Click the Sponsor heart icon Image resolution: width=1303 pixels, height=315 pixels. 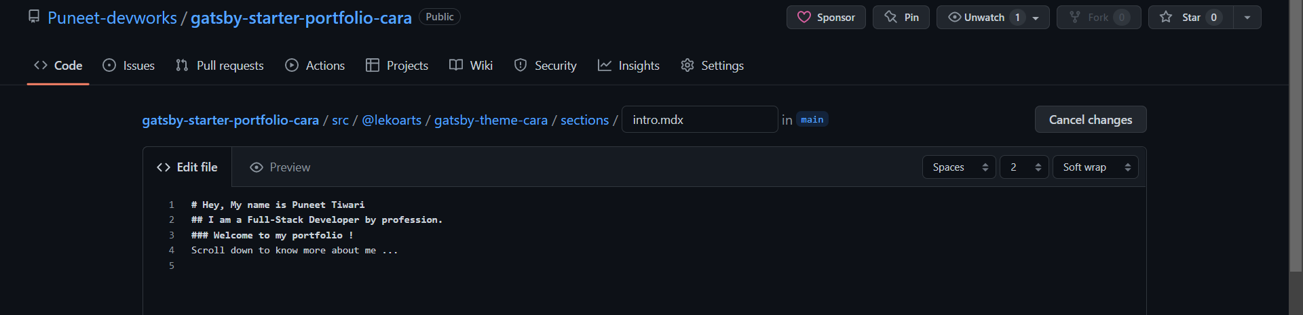[804, 17]
